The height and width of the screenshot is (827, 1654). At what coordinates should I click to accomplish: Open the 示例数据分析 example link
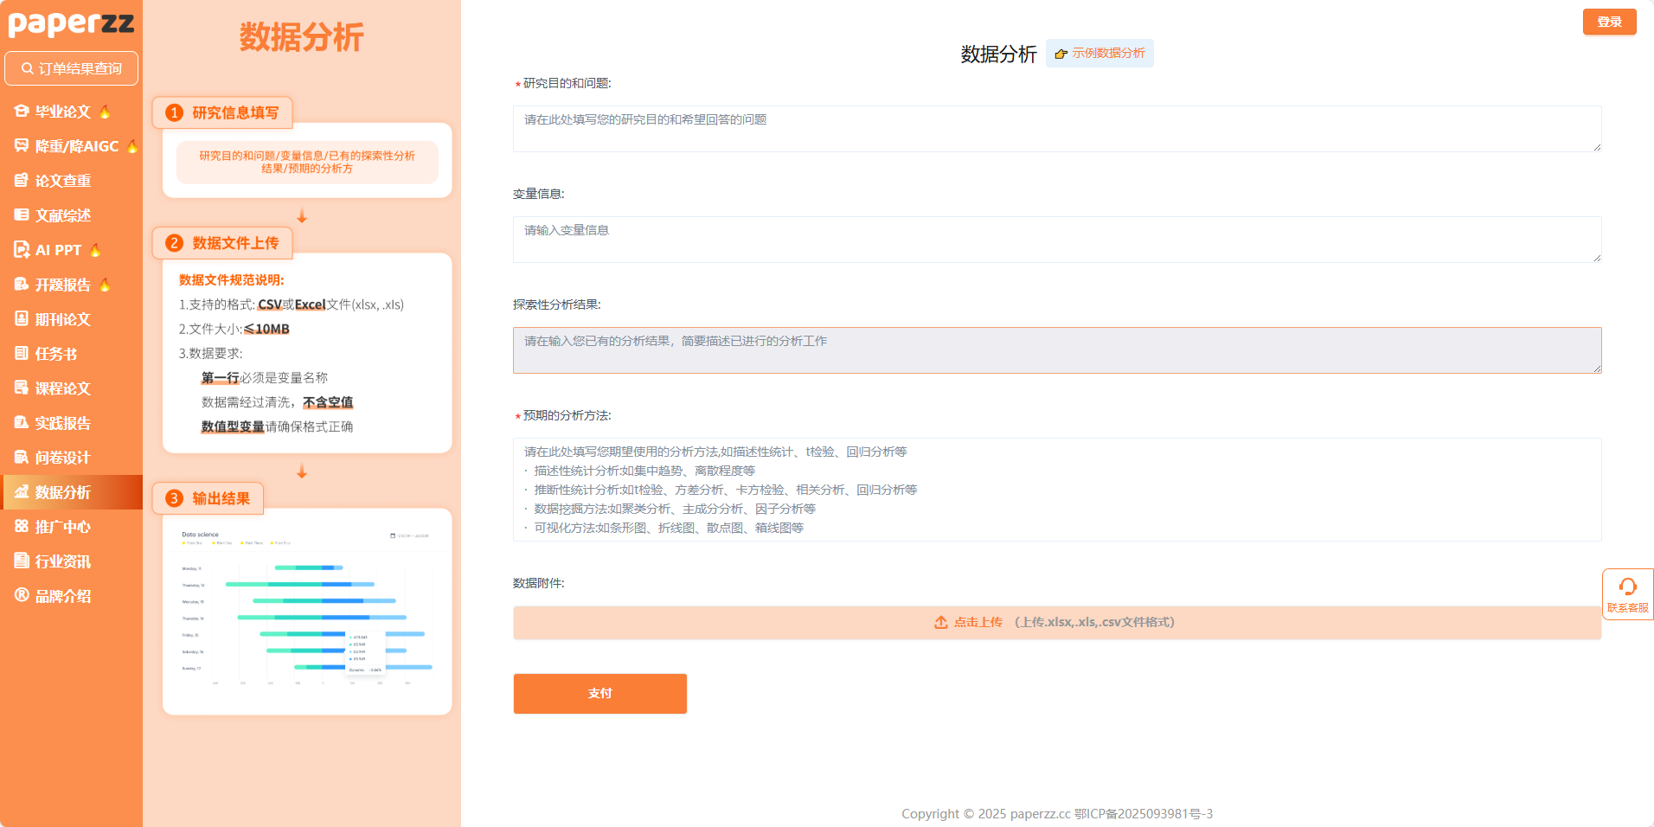pos(1099,54)
